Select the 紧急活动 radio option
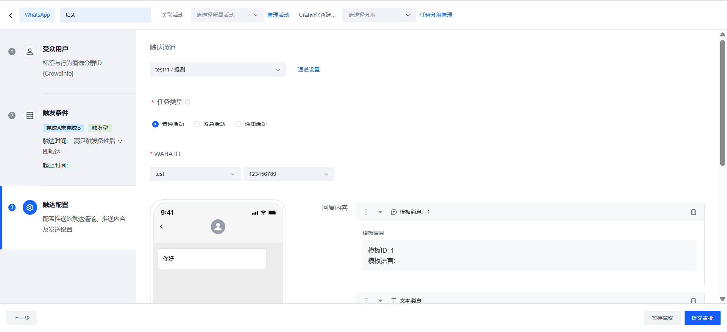 point(197,124)
